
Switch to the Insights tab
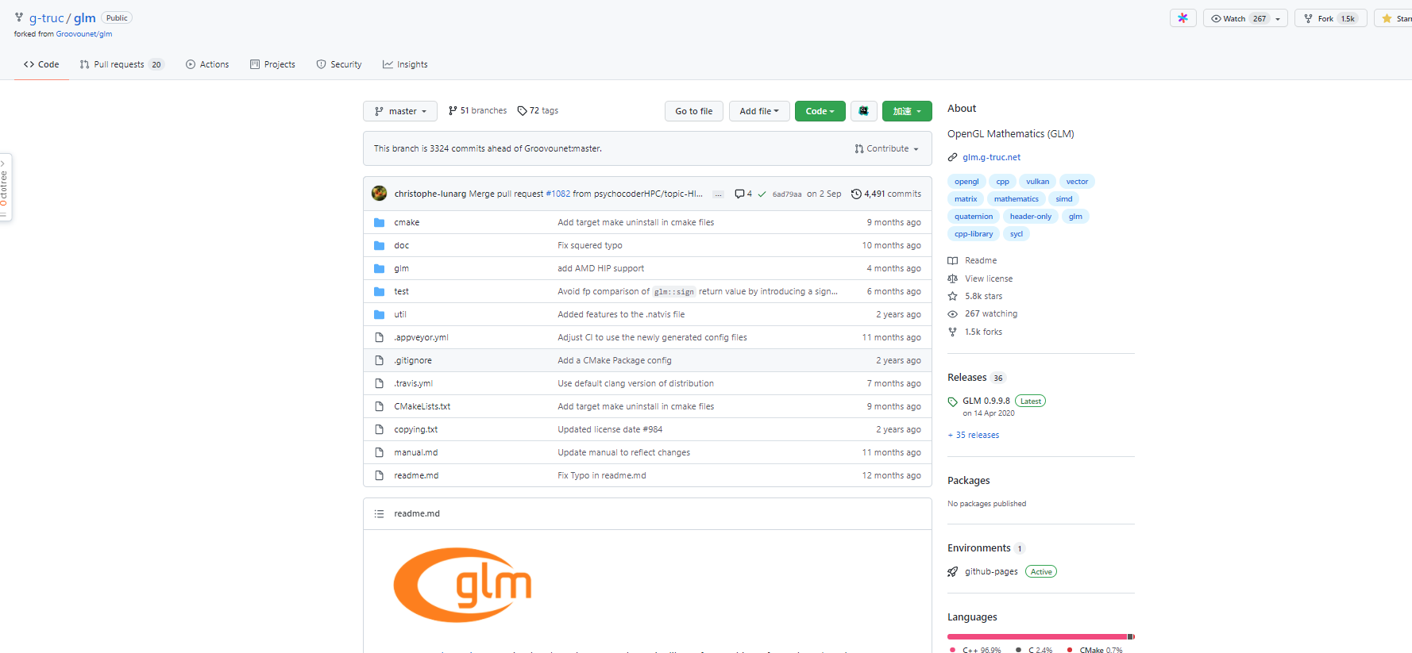405,64
